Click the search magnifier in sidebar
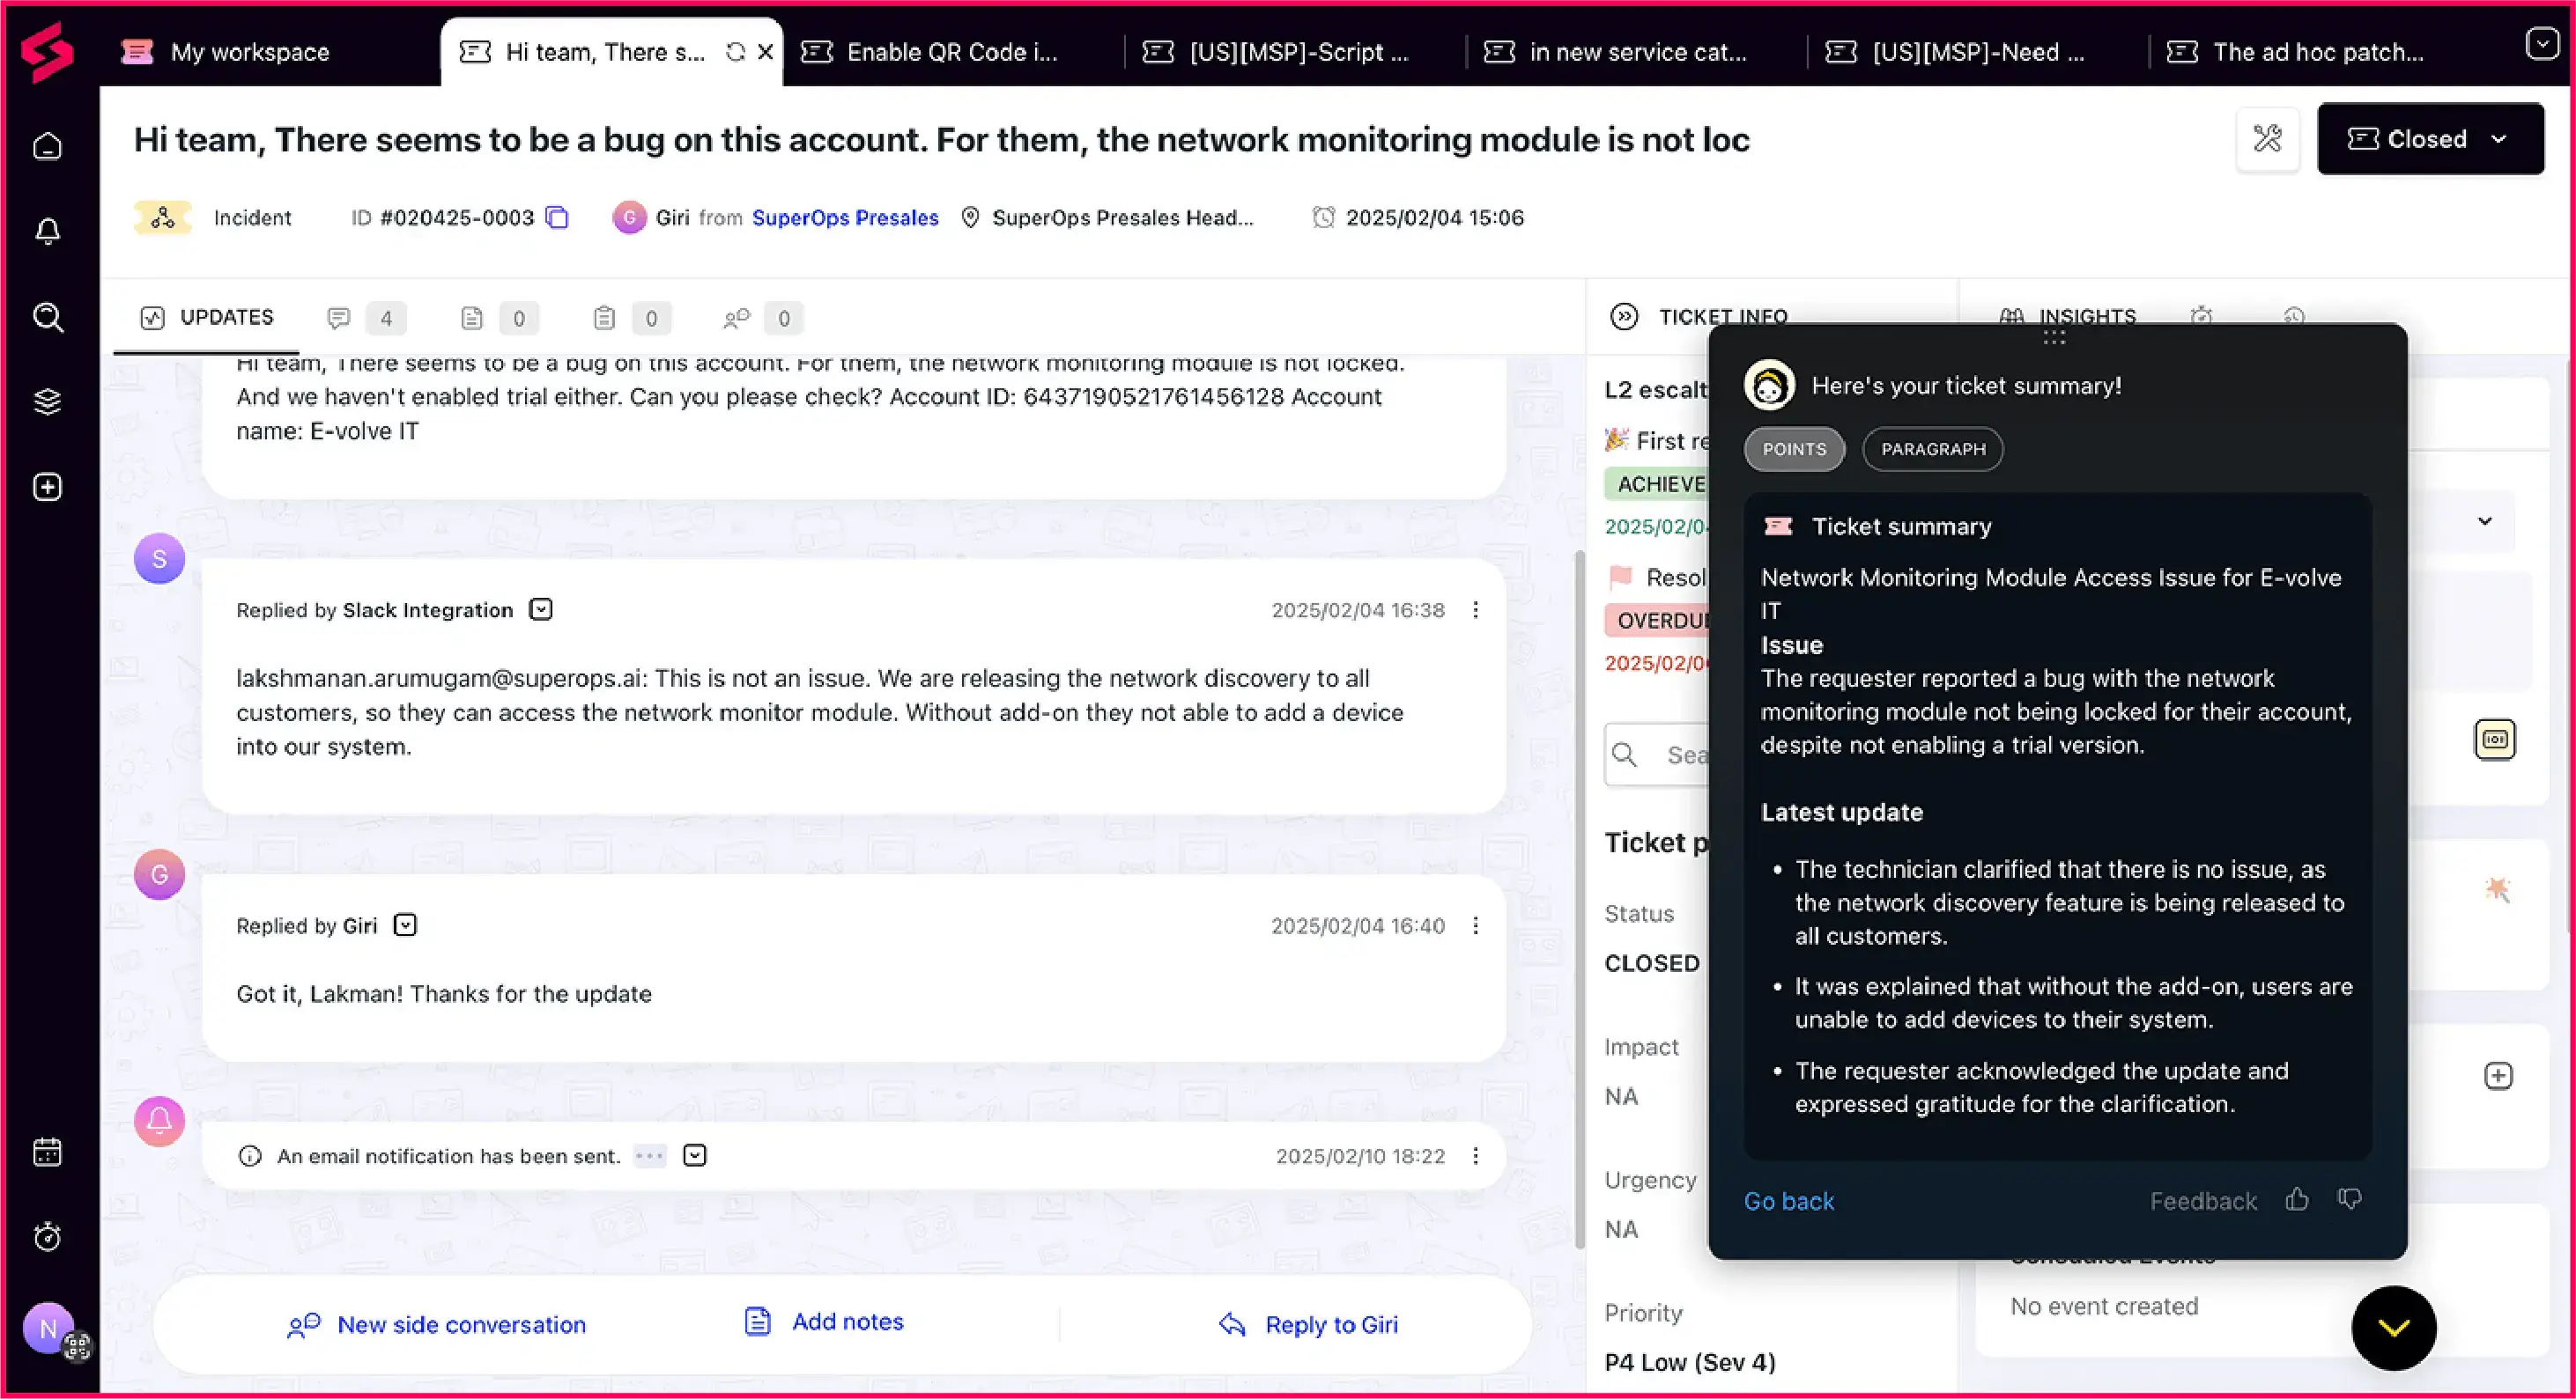Screen dimensions: 2576x1399 pyautogui.click(x=47, y=318)
